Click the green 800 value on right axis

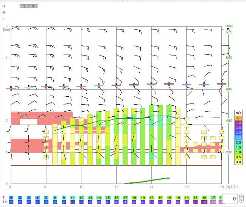[229, 58]
